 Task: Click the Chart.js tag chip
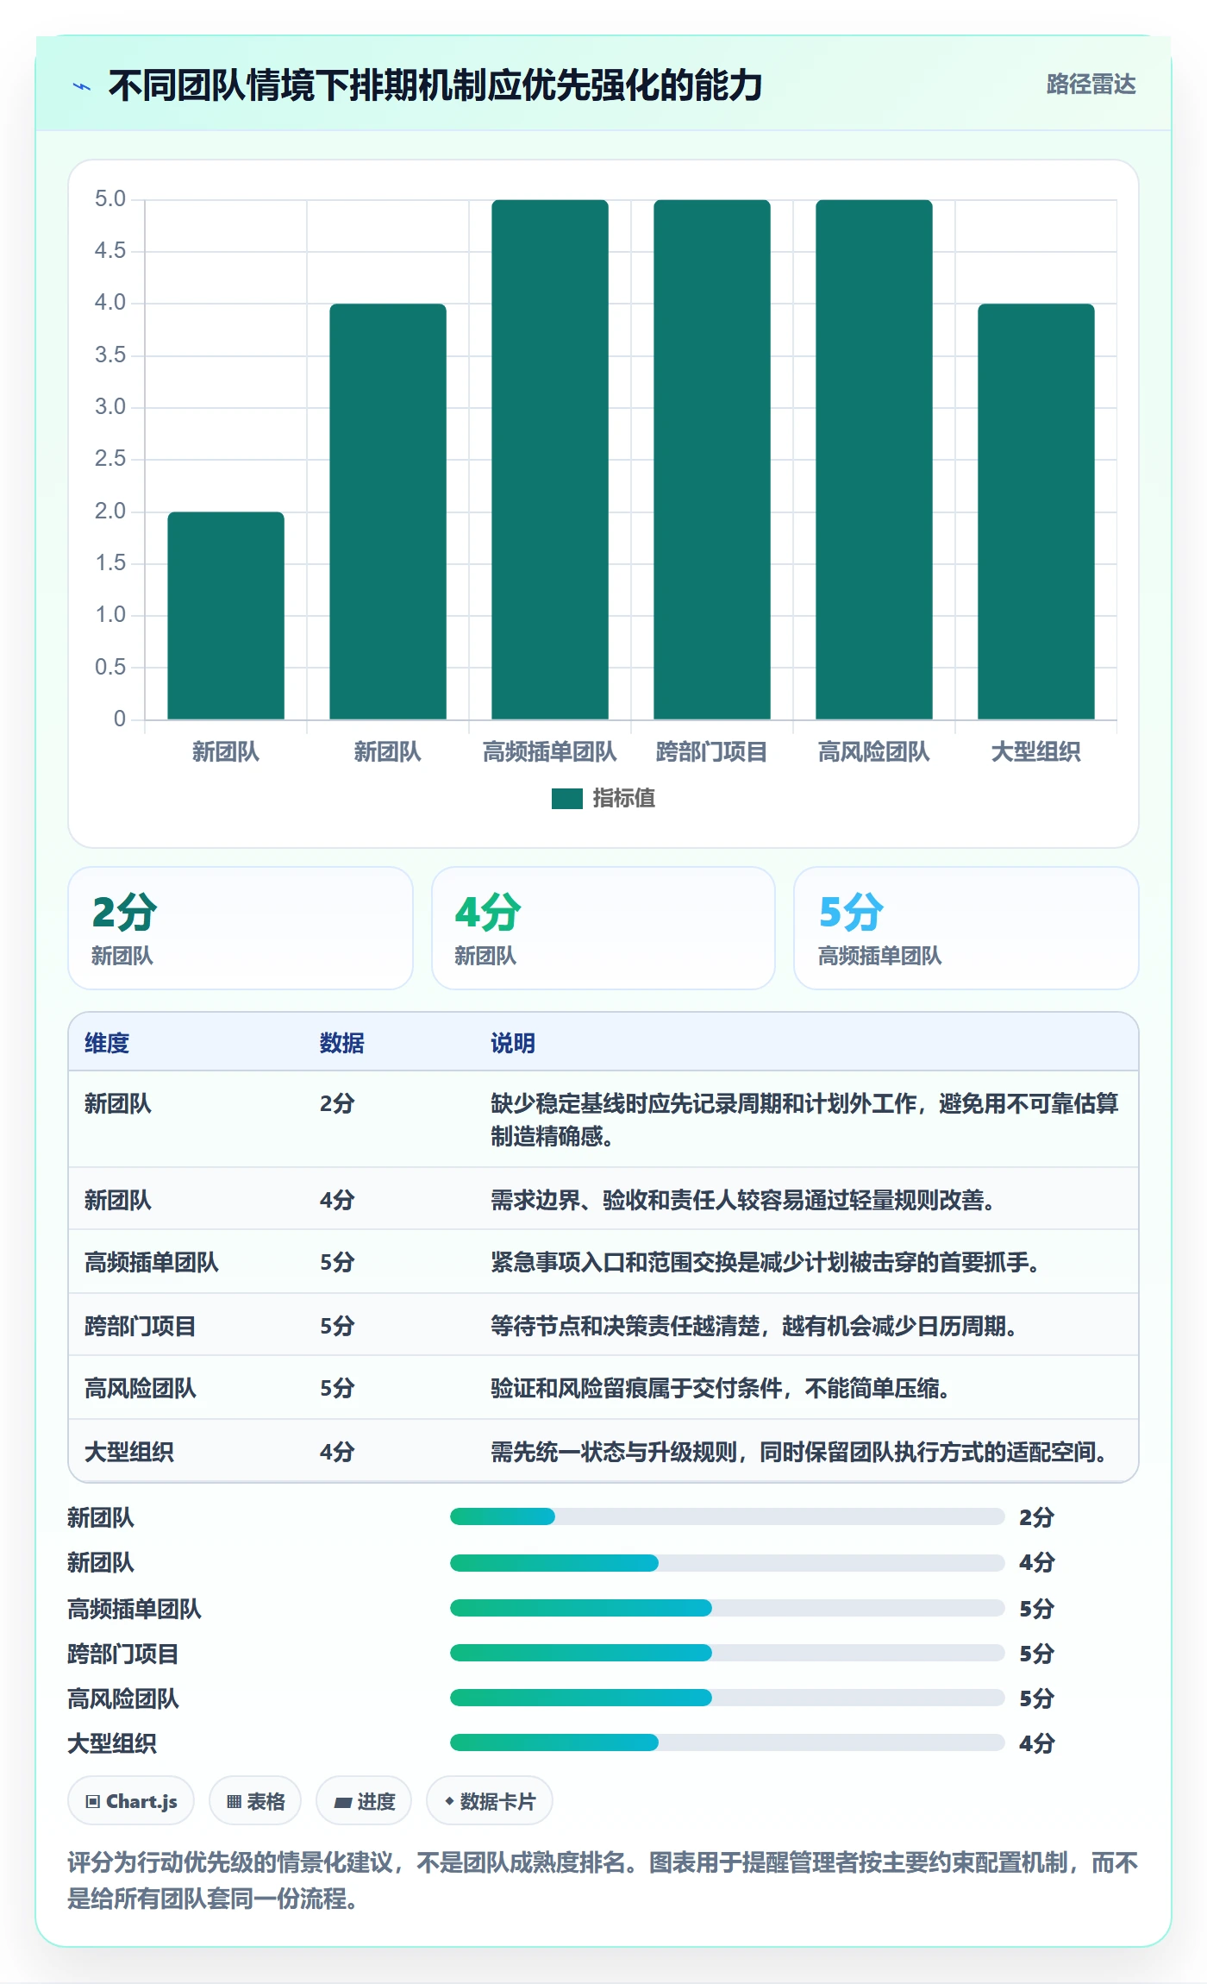coord(131,1801)
